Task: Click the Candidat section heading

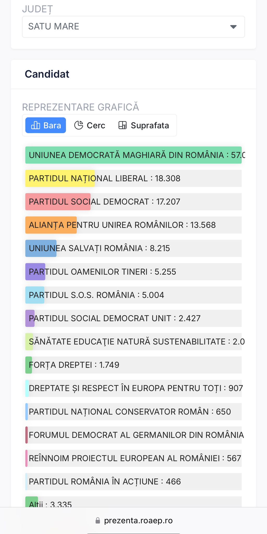Action: (47, 74)
